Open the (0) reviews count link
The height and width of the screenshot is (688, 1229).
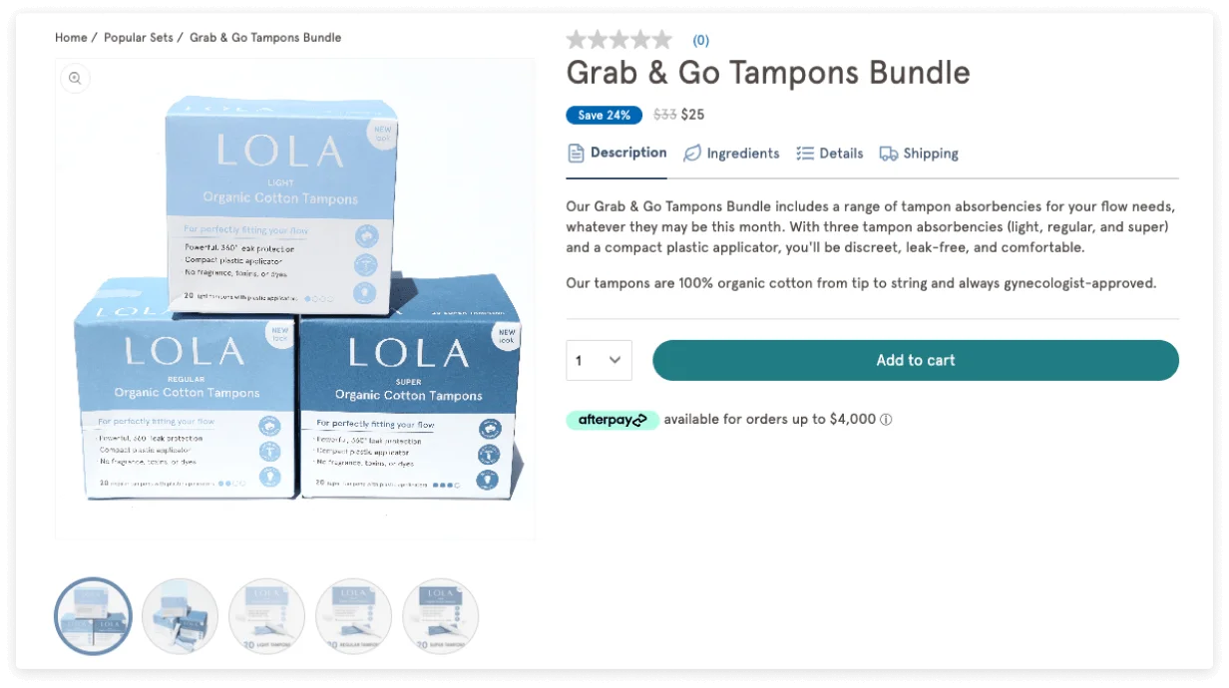tap(701, 41)
